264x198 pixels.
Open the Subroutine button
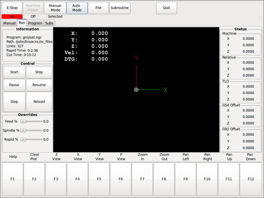pos(120,8)
